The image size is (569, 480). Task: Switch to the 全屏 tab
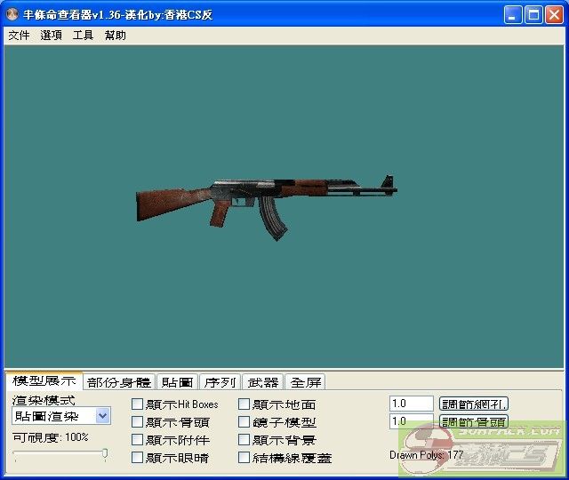coord(306,382)
